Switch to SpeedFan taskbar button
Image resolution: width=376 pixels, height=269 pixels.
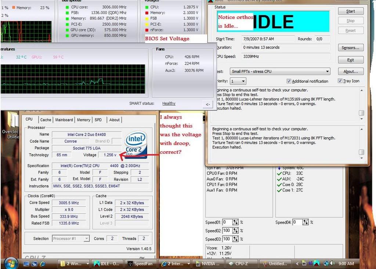click(x=141, y=264)
